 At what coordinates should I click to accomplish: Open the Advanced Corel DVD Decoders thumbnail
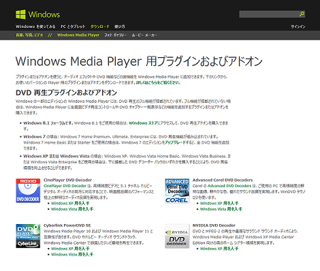[177, 191]
